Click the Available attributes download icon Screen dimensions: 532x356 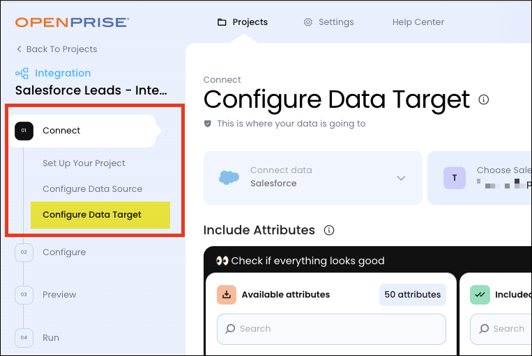(227, 295)
